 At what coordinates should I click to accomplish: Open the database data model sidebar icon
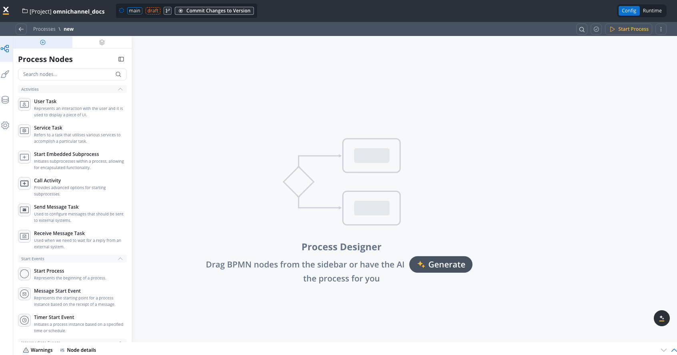pyautogui.click(x=5, y=100)
